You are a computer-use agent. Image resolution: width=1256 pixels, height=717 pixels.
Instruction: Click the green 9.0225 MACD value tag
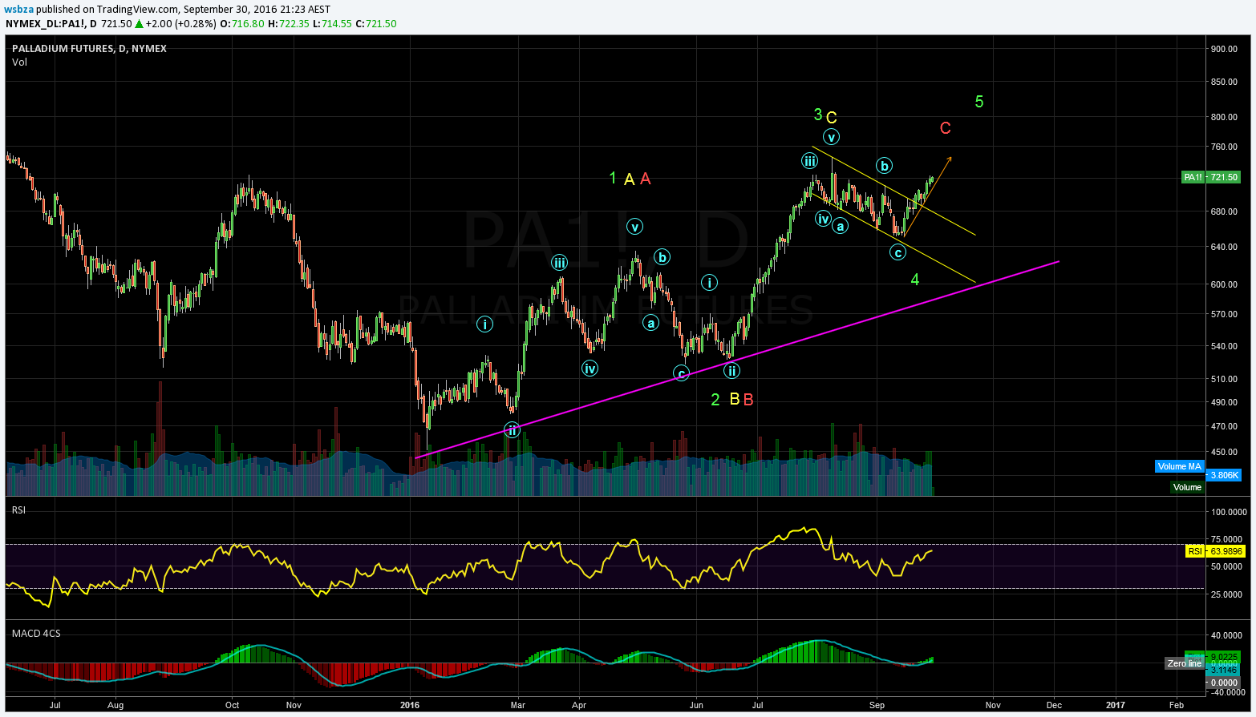click(x=1225, y=657)
